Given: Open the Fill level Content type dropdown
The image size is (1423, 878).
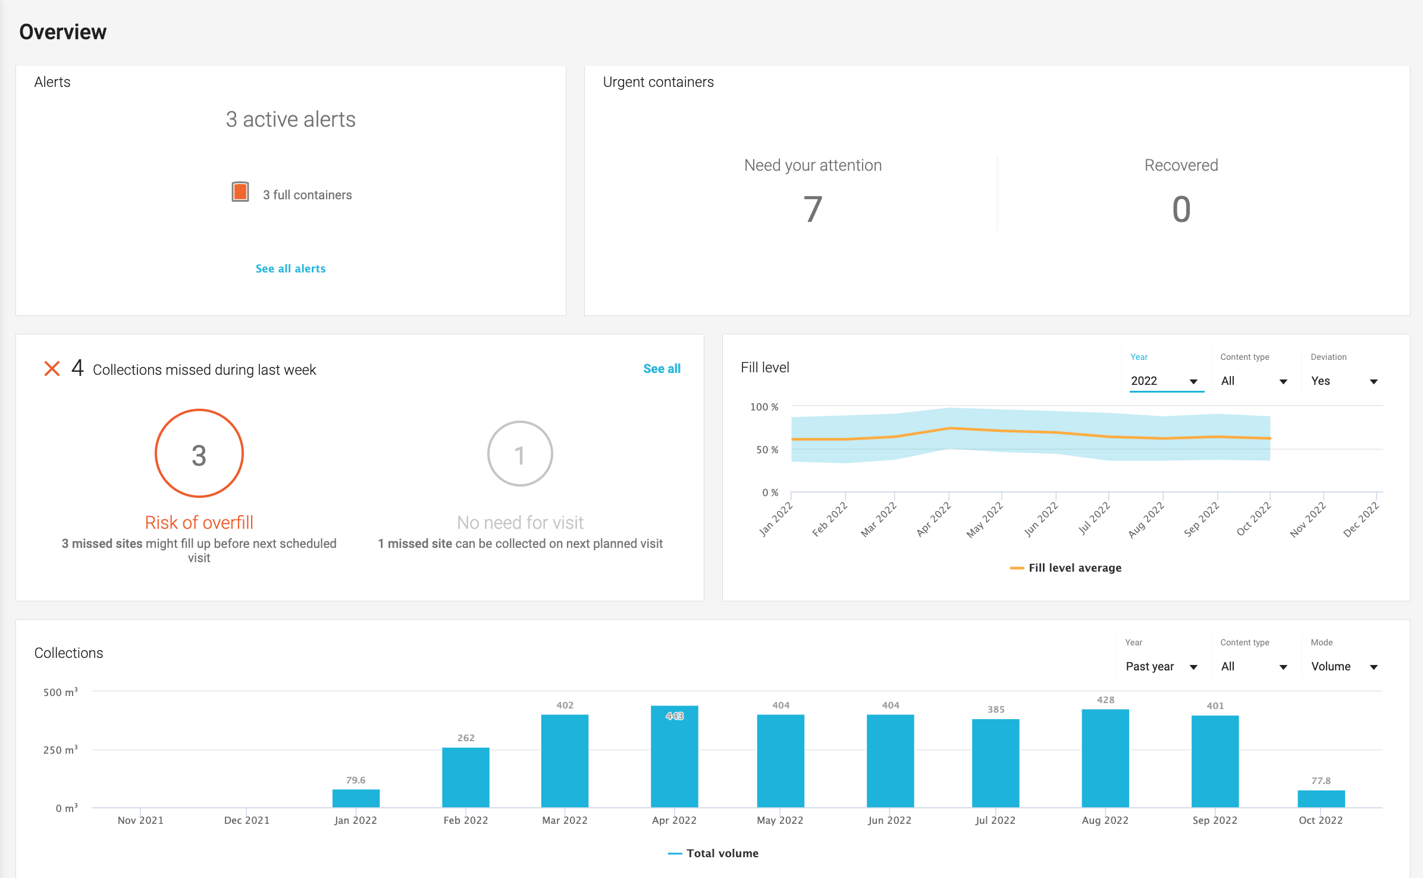Looking at the screenshot, I should (x=1253, y=381).
